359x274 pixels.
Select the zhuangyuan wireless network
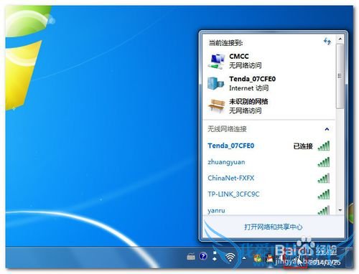269,162
